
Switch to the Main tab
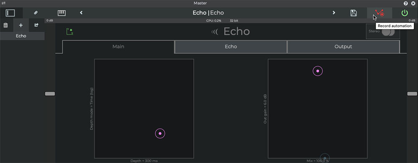(x=118, y=47)
